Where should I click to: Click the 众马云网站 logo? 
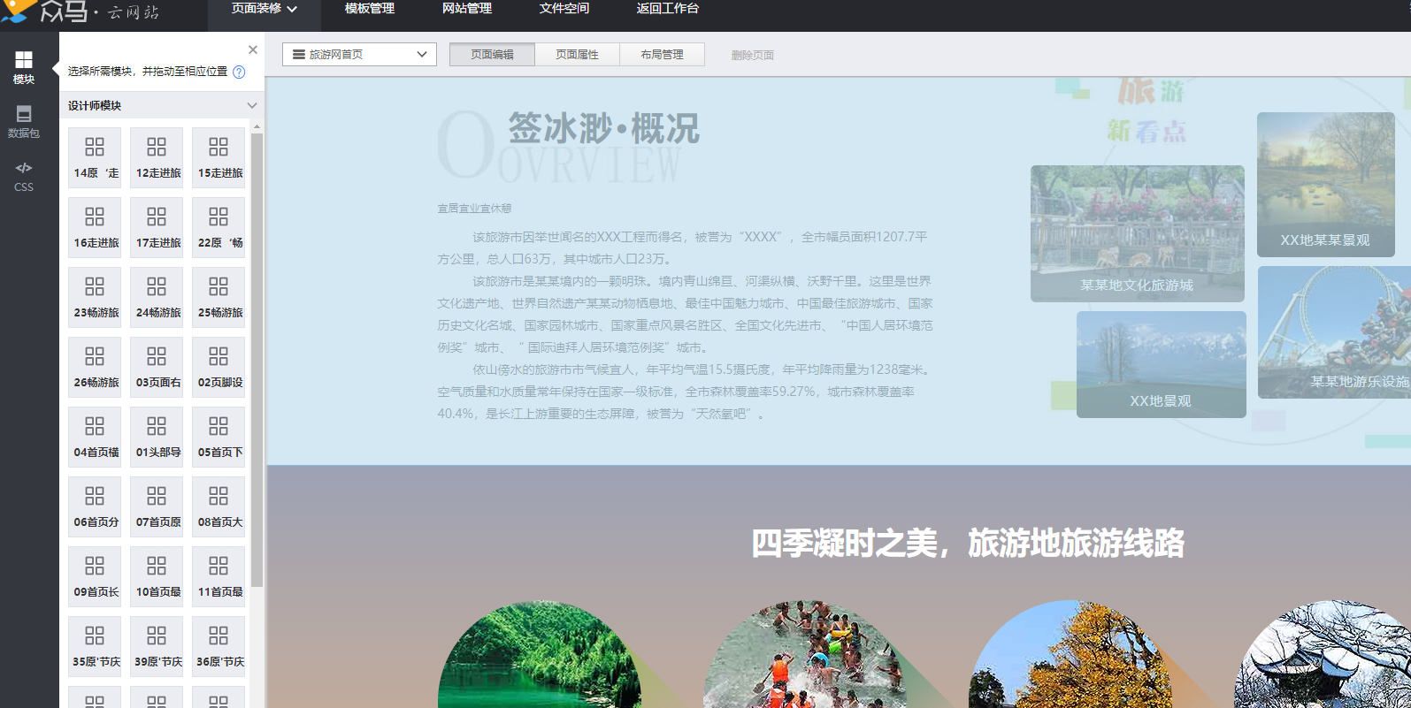[80, 11]
